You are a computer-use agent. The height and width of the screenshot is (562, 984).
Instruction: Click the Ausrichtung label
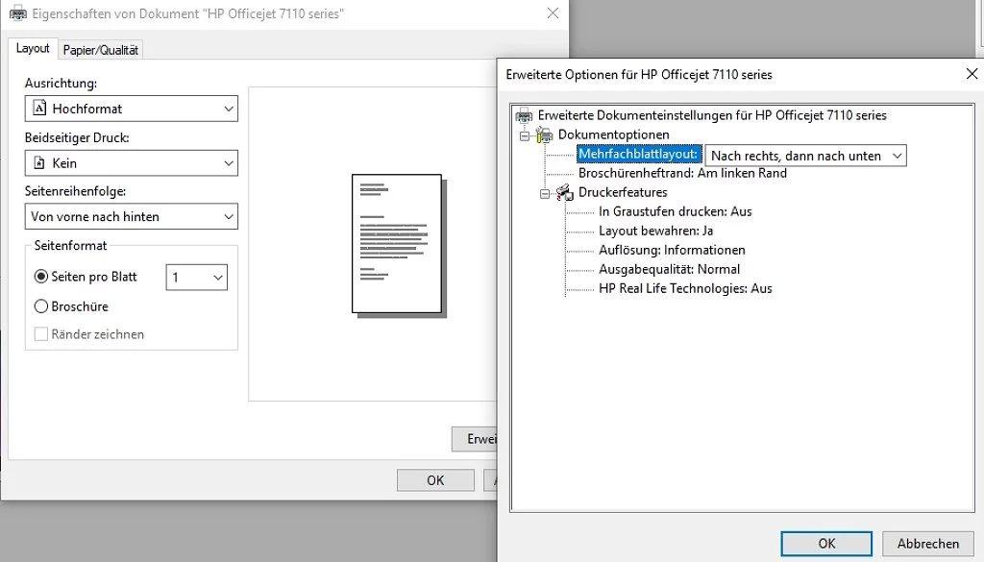[x=61, y=83]
